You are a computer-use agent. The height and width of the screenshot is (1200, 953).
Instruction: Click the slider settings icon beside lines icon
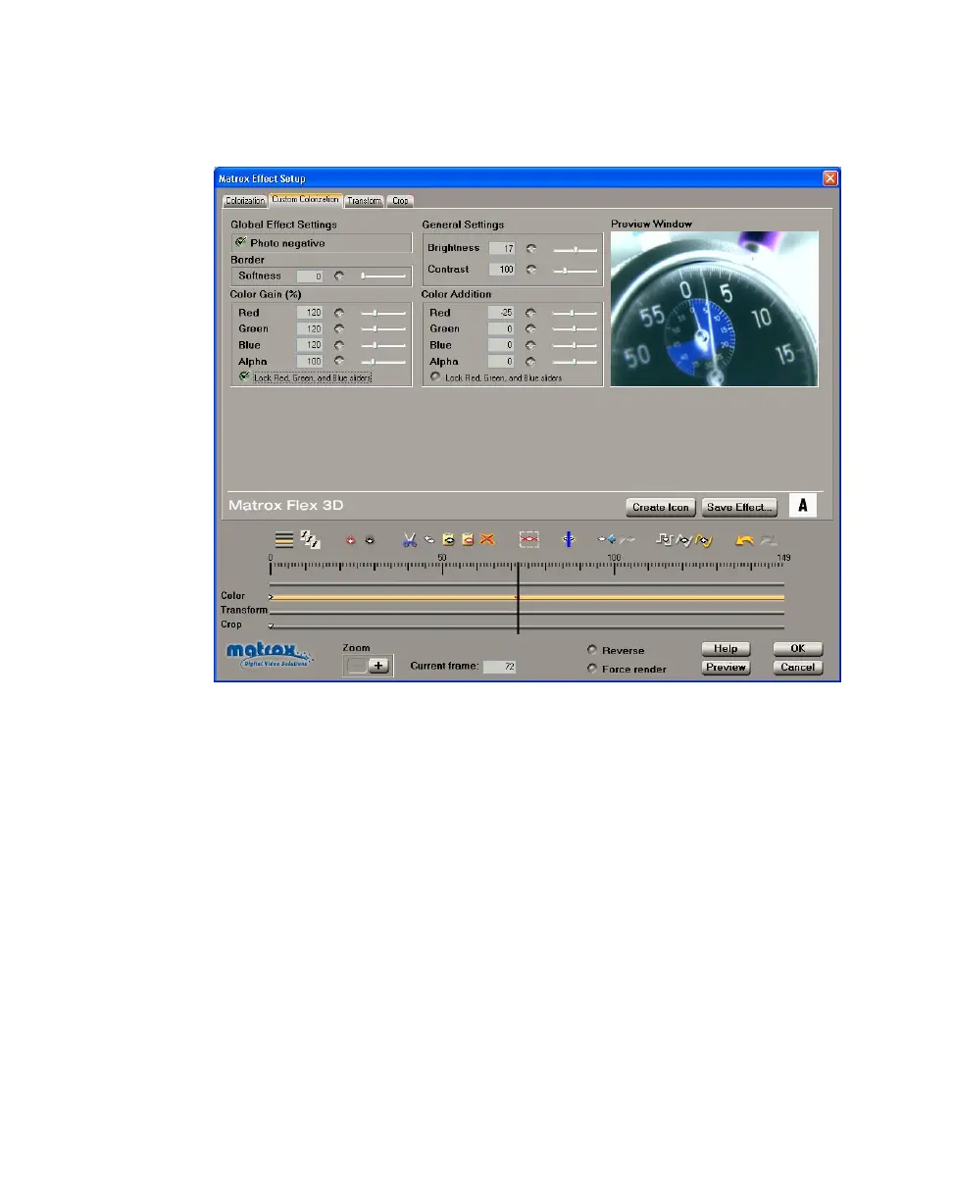pos(310,538)
